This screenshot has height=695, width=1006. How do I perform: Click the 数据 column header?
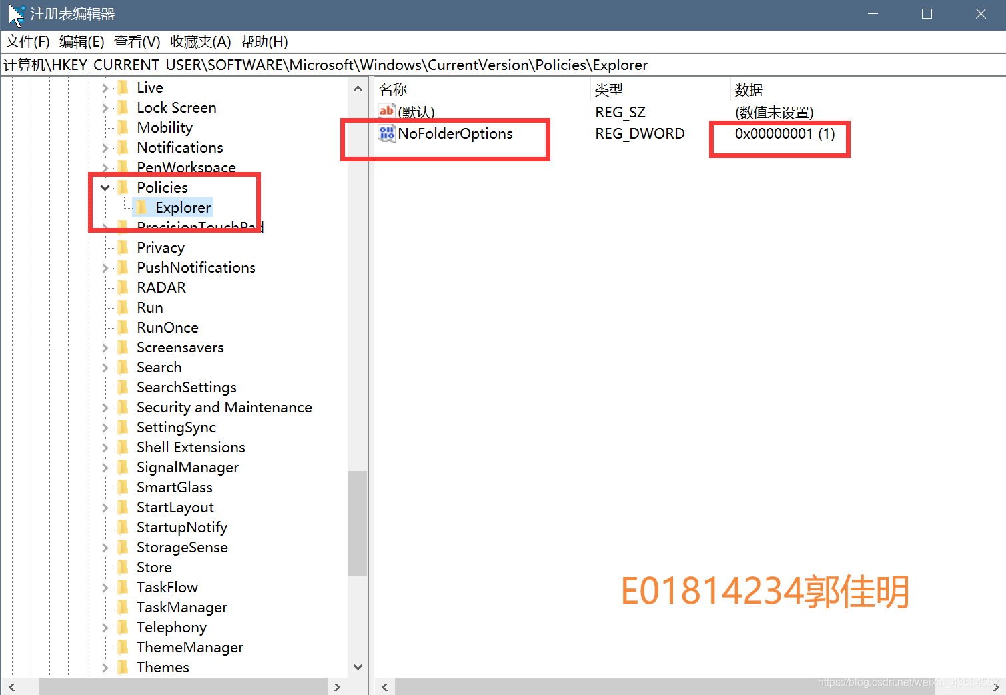pos(749,89)
